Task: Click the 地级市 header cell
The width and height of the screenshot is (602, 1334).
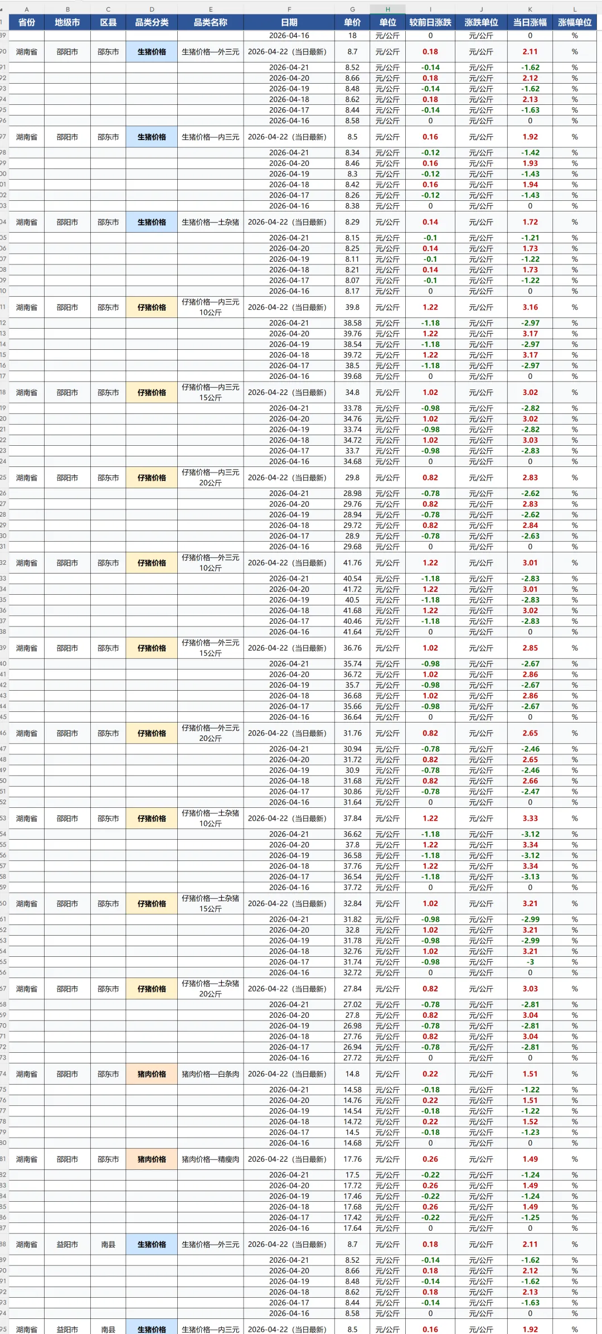Action: pyautogui.click(x=67, y=22)
